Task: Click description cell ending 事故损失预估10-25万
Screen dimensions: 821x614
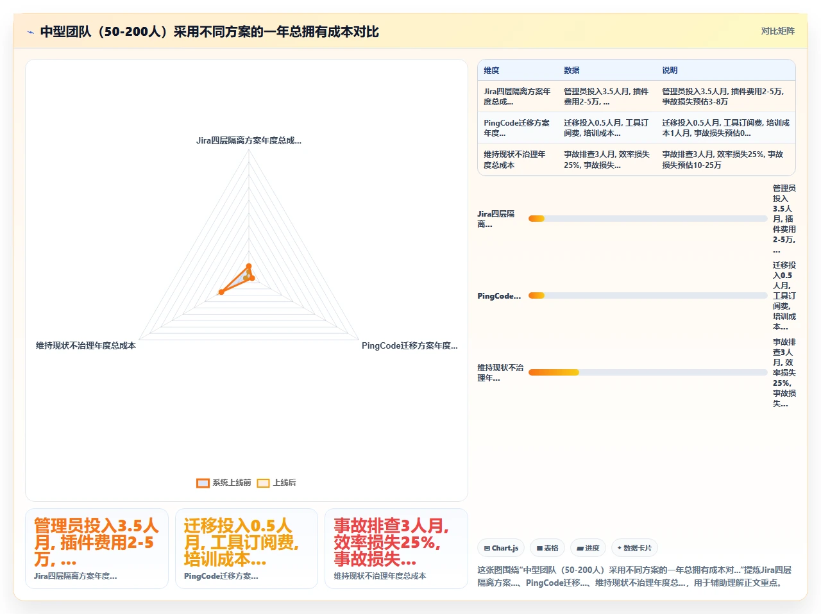Action: pos(725,160)
